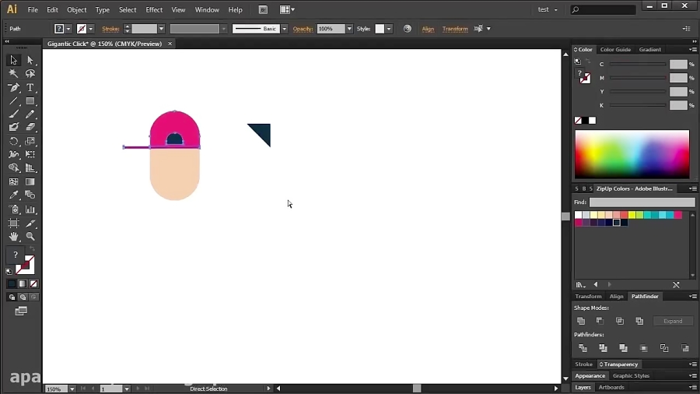The width and height of the screenshot is (700, 394).
Task: Click the Opacity label link
Action: coord(303,29)
